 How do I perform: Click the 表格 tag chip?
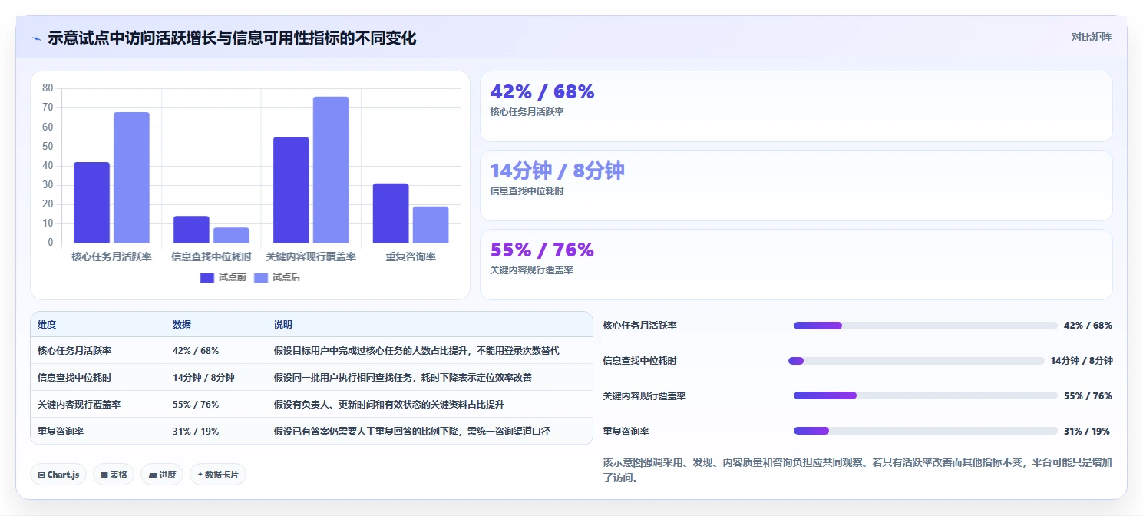tap(114, 475)
